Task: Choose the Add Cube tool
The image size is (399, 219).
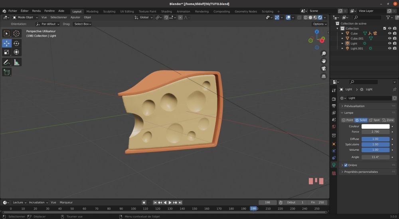Action: click(x=7, y=72)
